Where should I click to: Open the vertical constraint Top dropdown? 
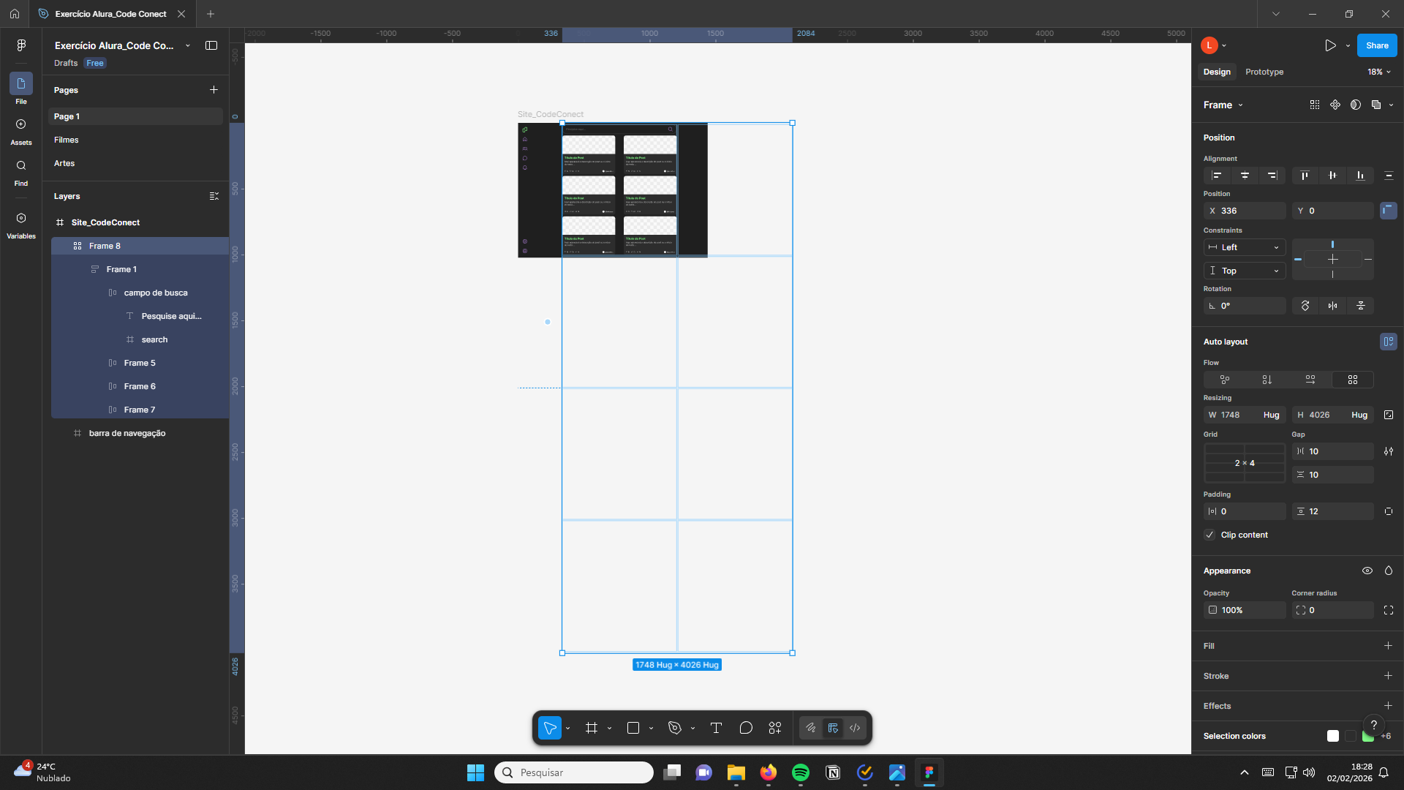[1244, 271]
